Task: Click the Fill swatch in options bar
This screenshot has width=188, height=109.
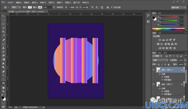Action: point(30,7)
